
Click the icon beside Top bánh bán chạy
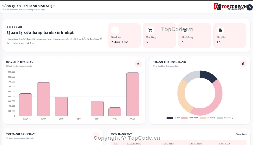click(96, 135)
